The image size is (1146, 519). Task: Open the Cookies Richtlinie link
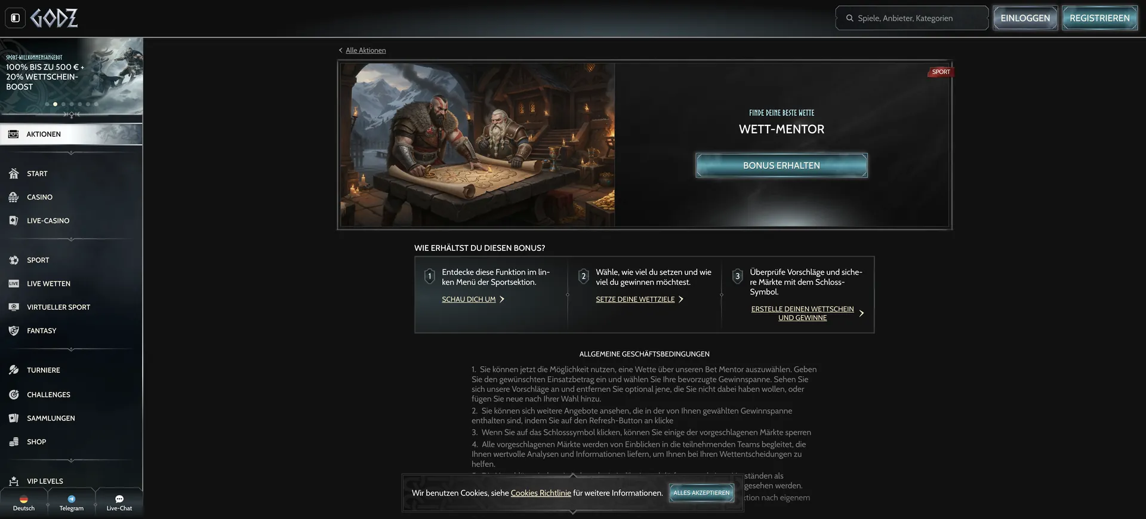tap(541, 493)
